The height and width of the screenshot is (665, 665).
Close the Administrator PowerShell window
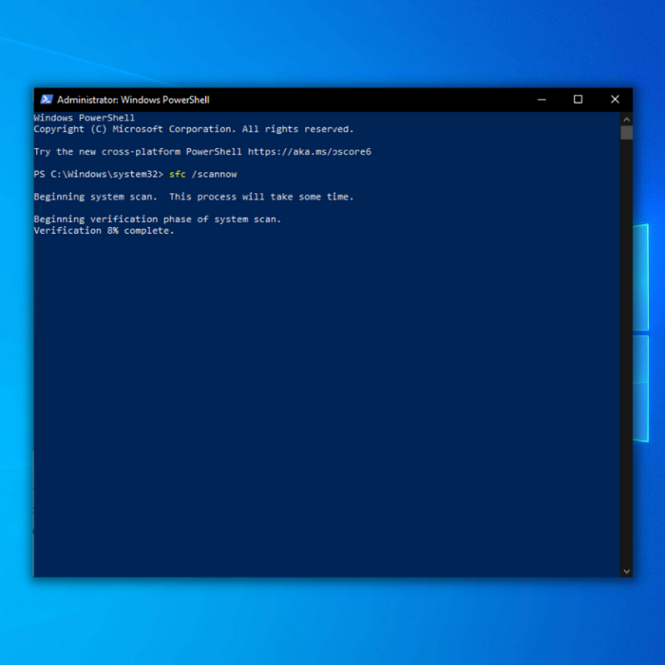click(615, 100)
